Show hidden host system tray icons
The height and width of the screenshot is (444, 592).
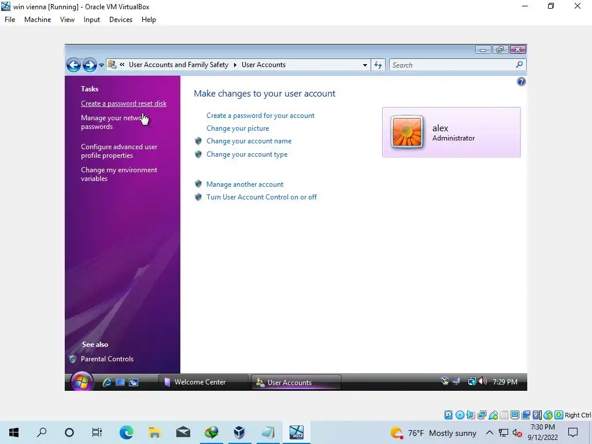[x=489, y=432]
